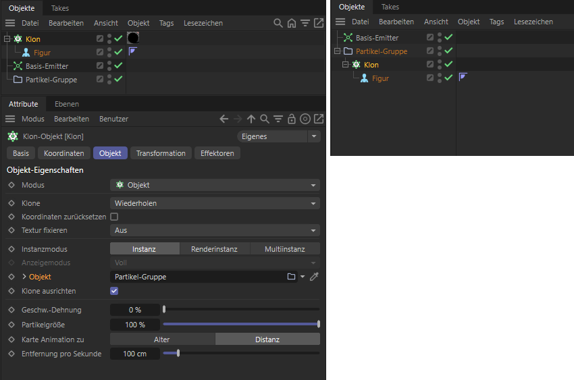Open Textur fixieren dropdown showing Aus
This screenshot has height=380, width=574.
pyautogui.click(x=215, y=230)
